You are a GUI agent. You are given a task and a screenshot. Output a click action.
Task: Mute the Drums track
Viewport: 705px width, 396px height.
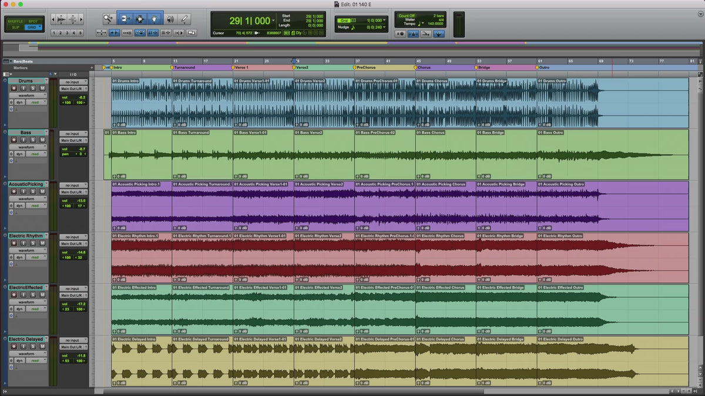(x=42, y=88)
